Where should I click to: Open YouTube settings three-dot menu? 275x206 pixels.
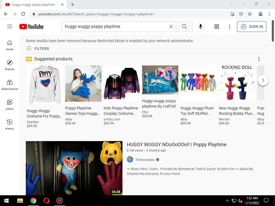pyautogui.click(x=229, y=27)
